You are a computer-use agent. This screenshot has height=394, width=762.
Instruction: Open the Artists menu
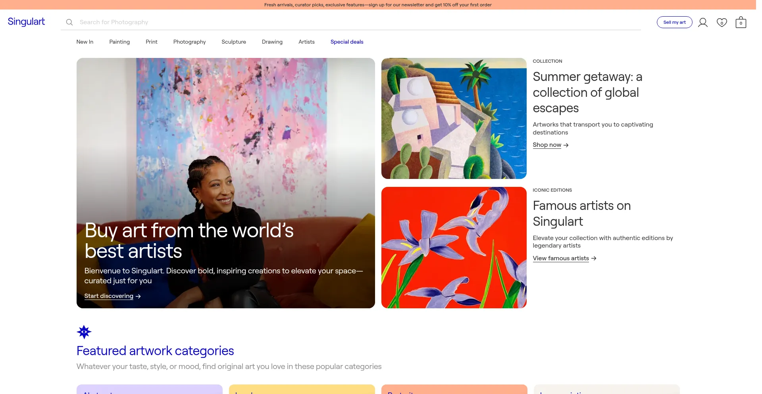pyautogui.click(x=306, y=42)
